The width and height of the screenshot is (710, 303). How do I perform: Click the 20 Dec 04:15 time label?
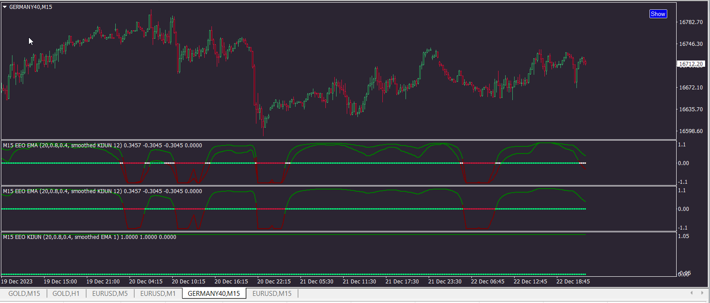pyautogui.click(x=146, y=281)
